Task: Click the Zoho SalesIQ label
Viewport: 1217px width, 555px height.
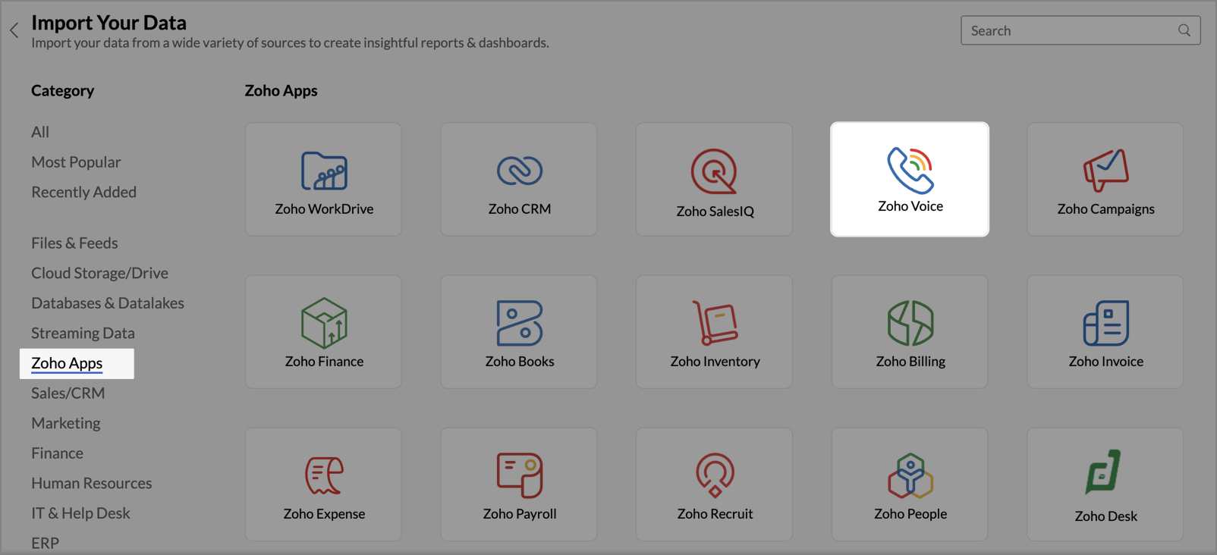Action: pyautogui.click(x=715, y=211)
